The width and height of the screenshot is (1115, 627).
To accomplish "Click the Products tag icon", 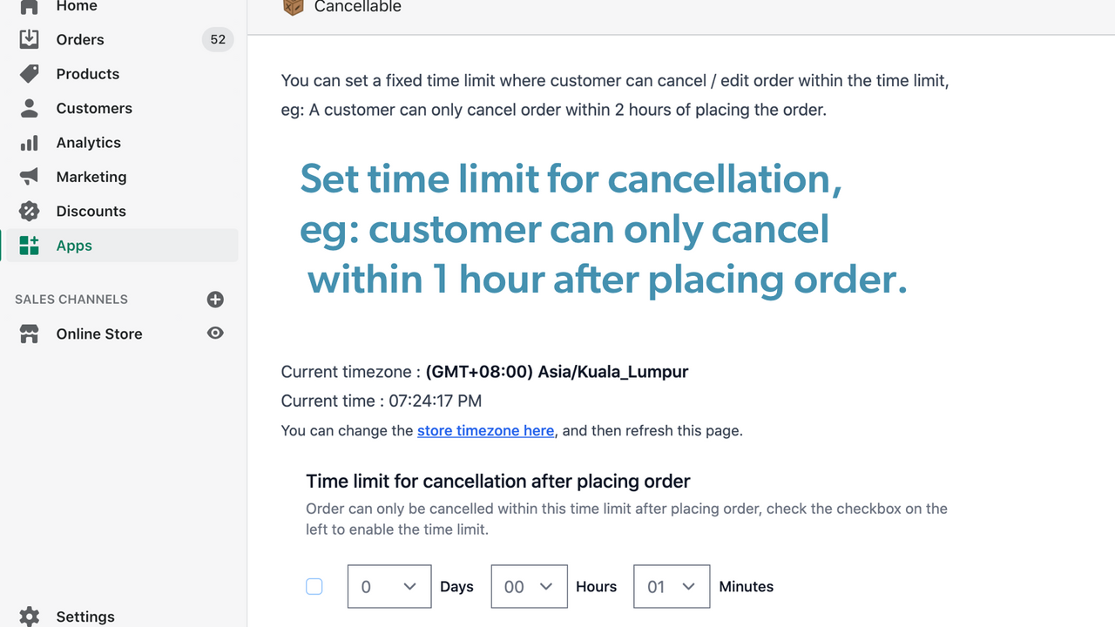I will point(29,74).
